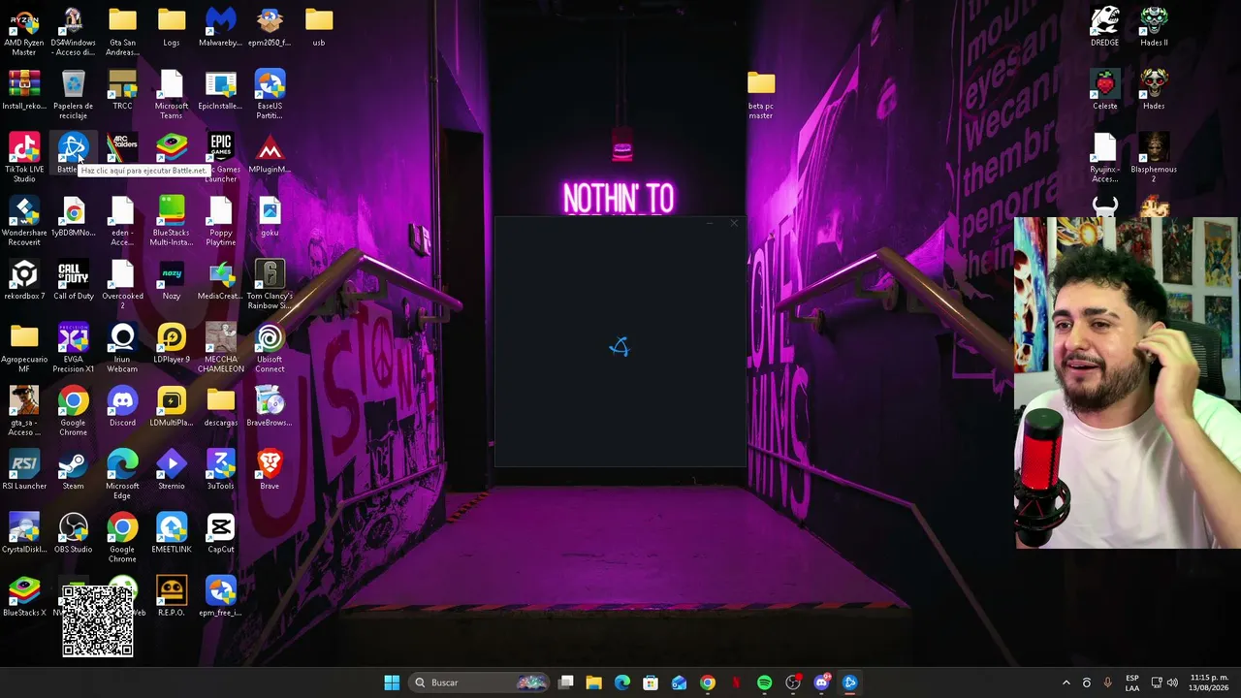Select the R.E.P.O. desktop shortcut

click(172, 596)
